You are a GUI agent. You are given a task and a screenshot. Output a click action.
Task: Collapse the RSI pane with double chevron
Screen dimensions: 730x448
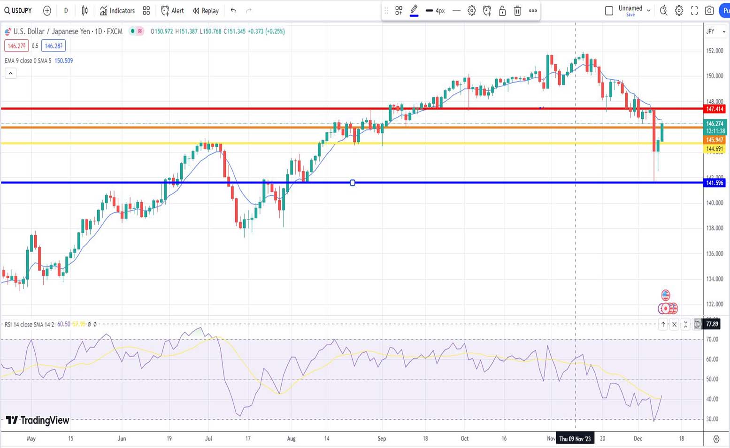(685, 324)
